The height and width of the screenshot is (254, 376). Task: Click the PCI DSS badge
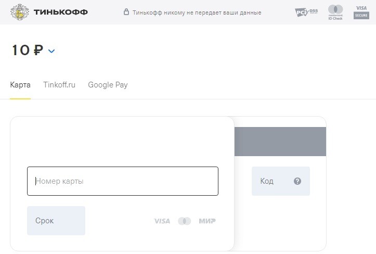pyautogui.click(x=306, y=12)
